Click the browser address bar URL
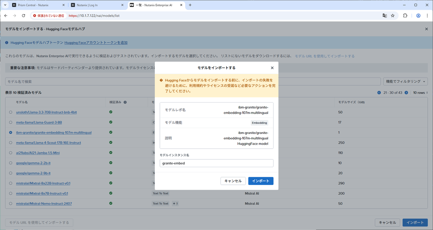Screen dimensions: 433x230 pyautogui.click(x=94, y=16)
